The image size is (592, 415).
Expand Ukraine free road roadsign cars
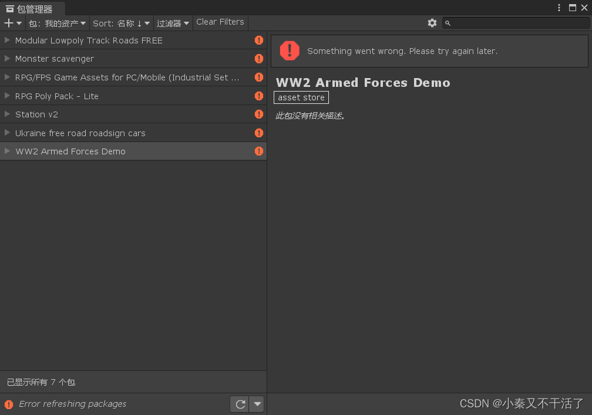coord(6,133)
